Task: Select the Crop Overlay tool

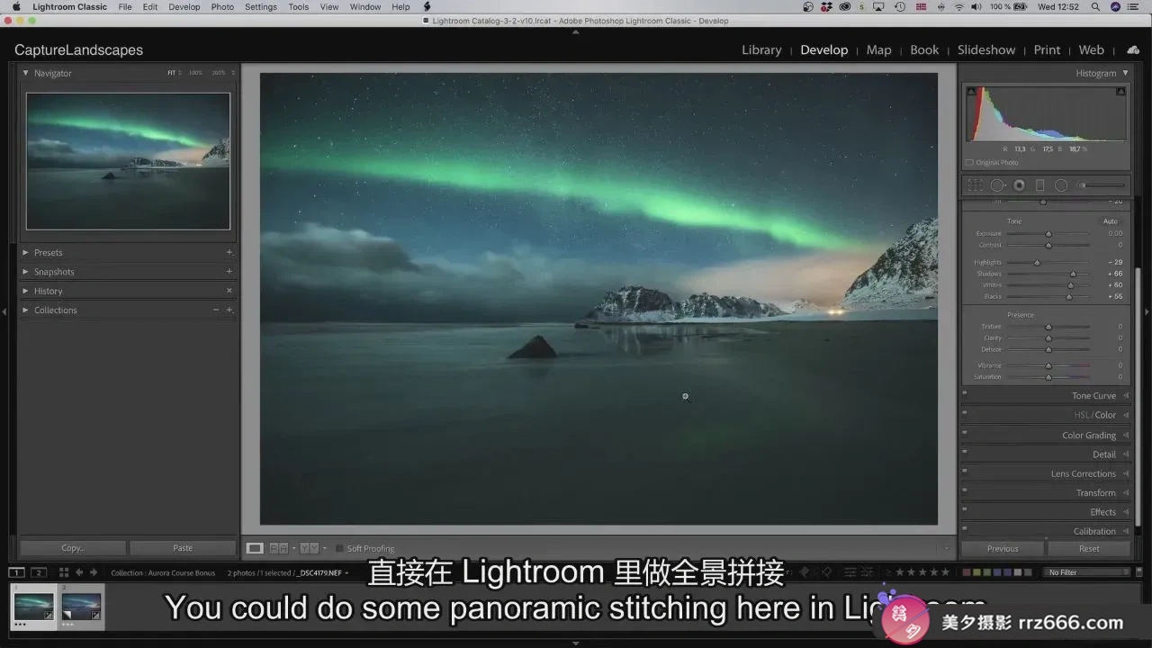Action: (x=975, y=185)
